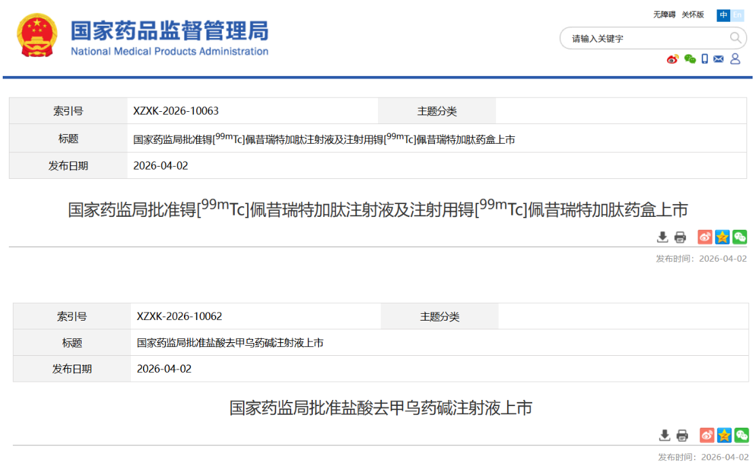Viewport: 756px width, 467px height.
Task: Print the second announcement article
Action: click(x=682, y=435)
